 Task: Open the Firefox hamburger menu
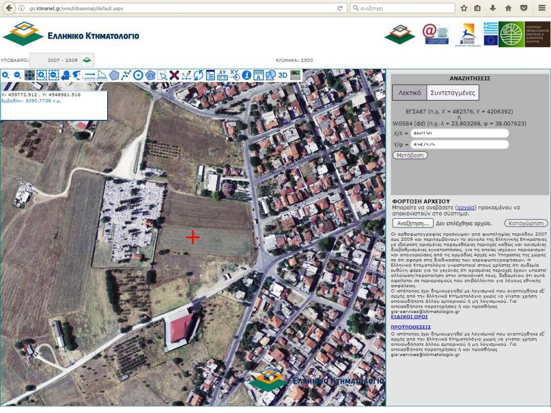tap(542, 8)
